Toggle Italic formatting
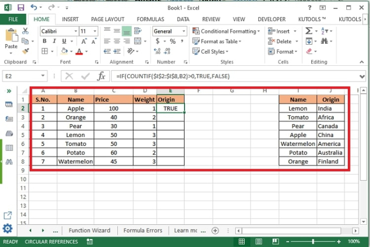370x247 pixels. [54, 41]
